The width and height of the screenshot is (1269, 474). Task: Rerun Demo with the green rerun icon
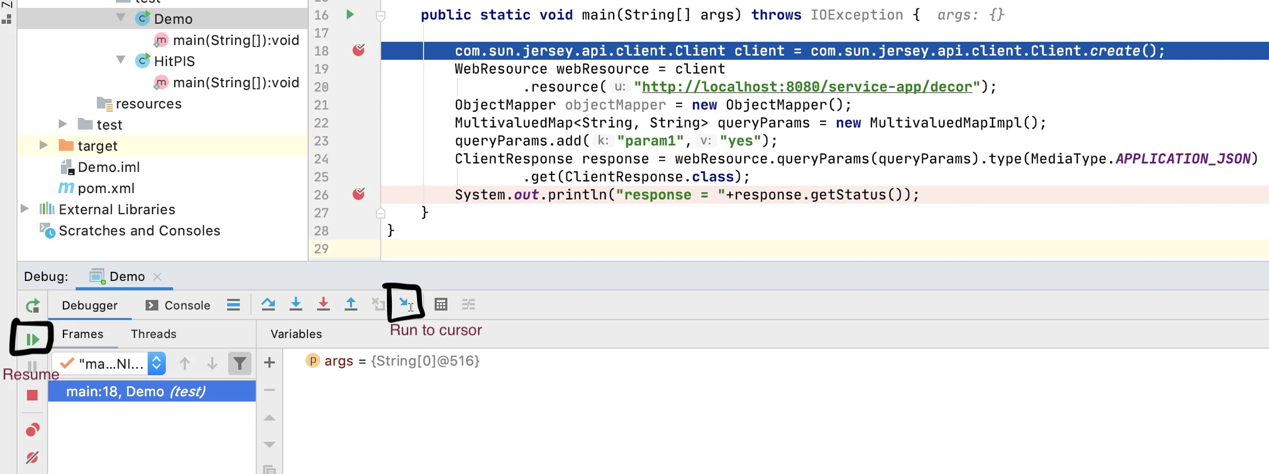click(x=32, y=306)
